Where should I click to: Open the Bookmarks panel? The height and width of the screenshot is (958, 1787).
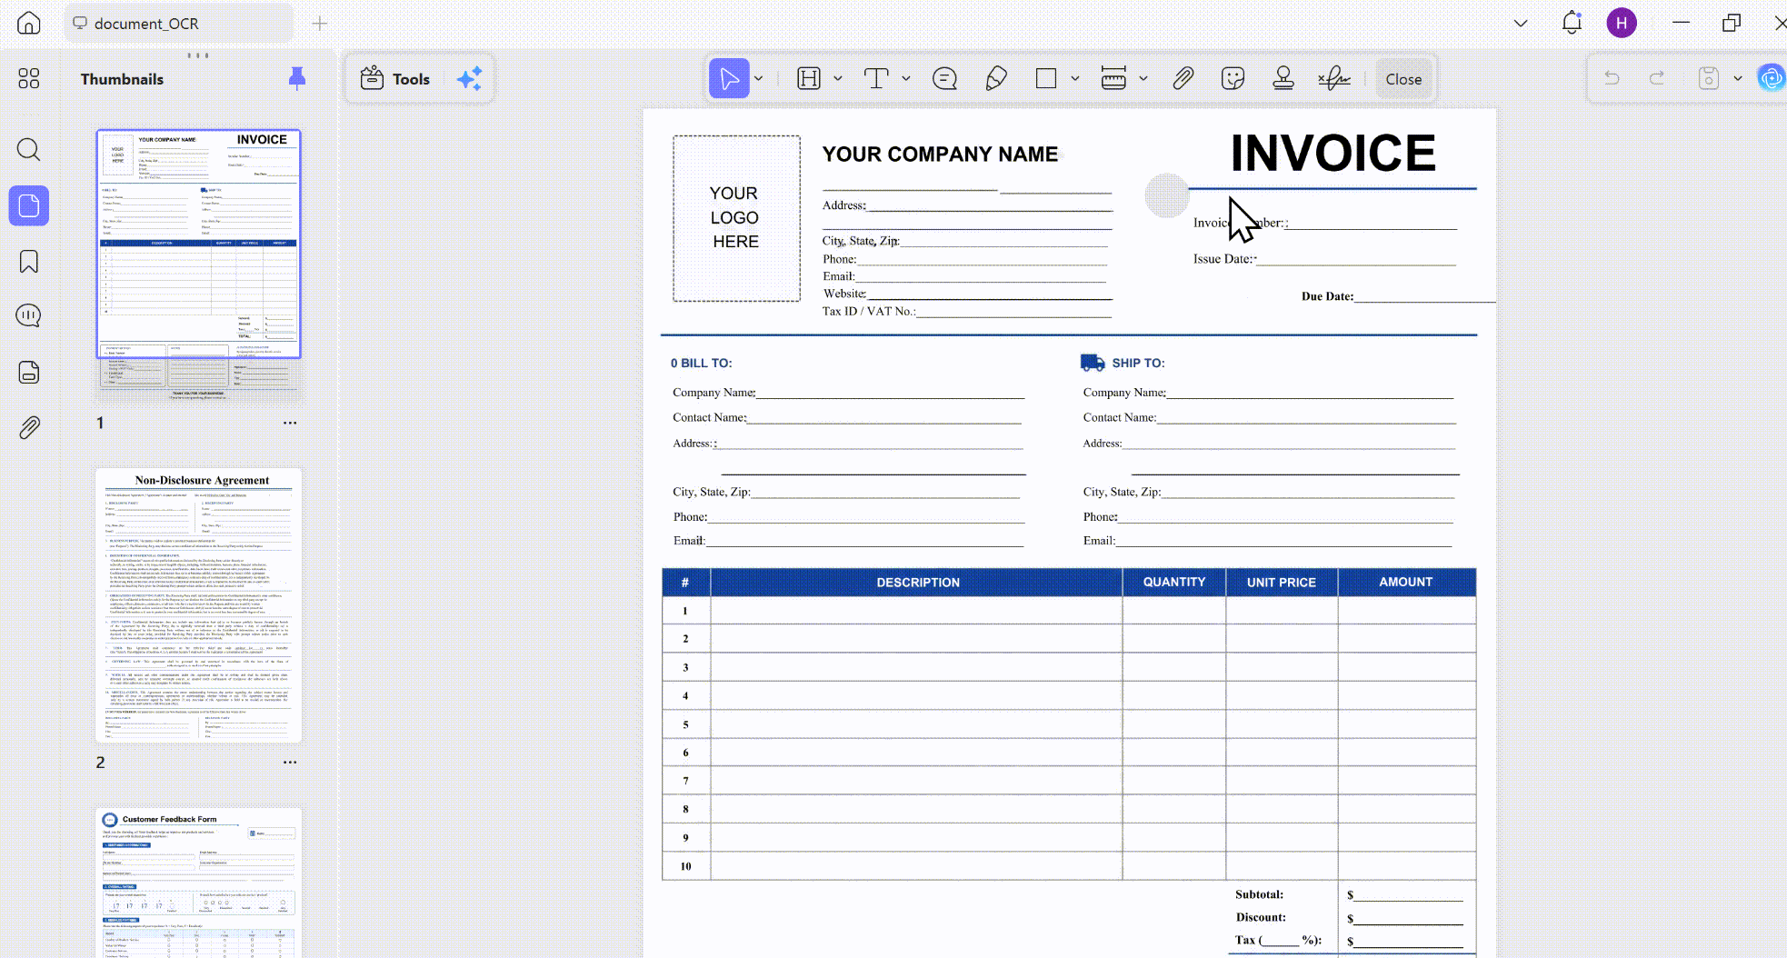tap(29, 262)
